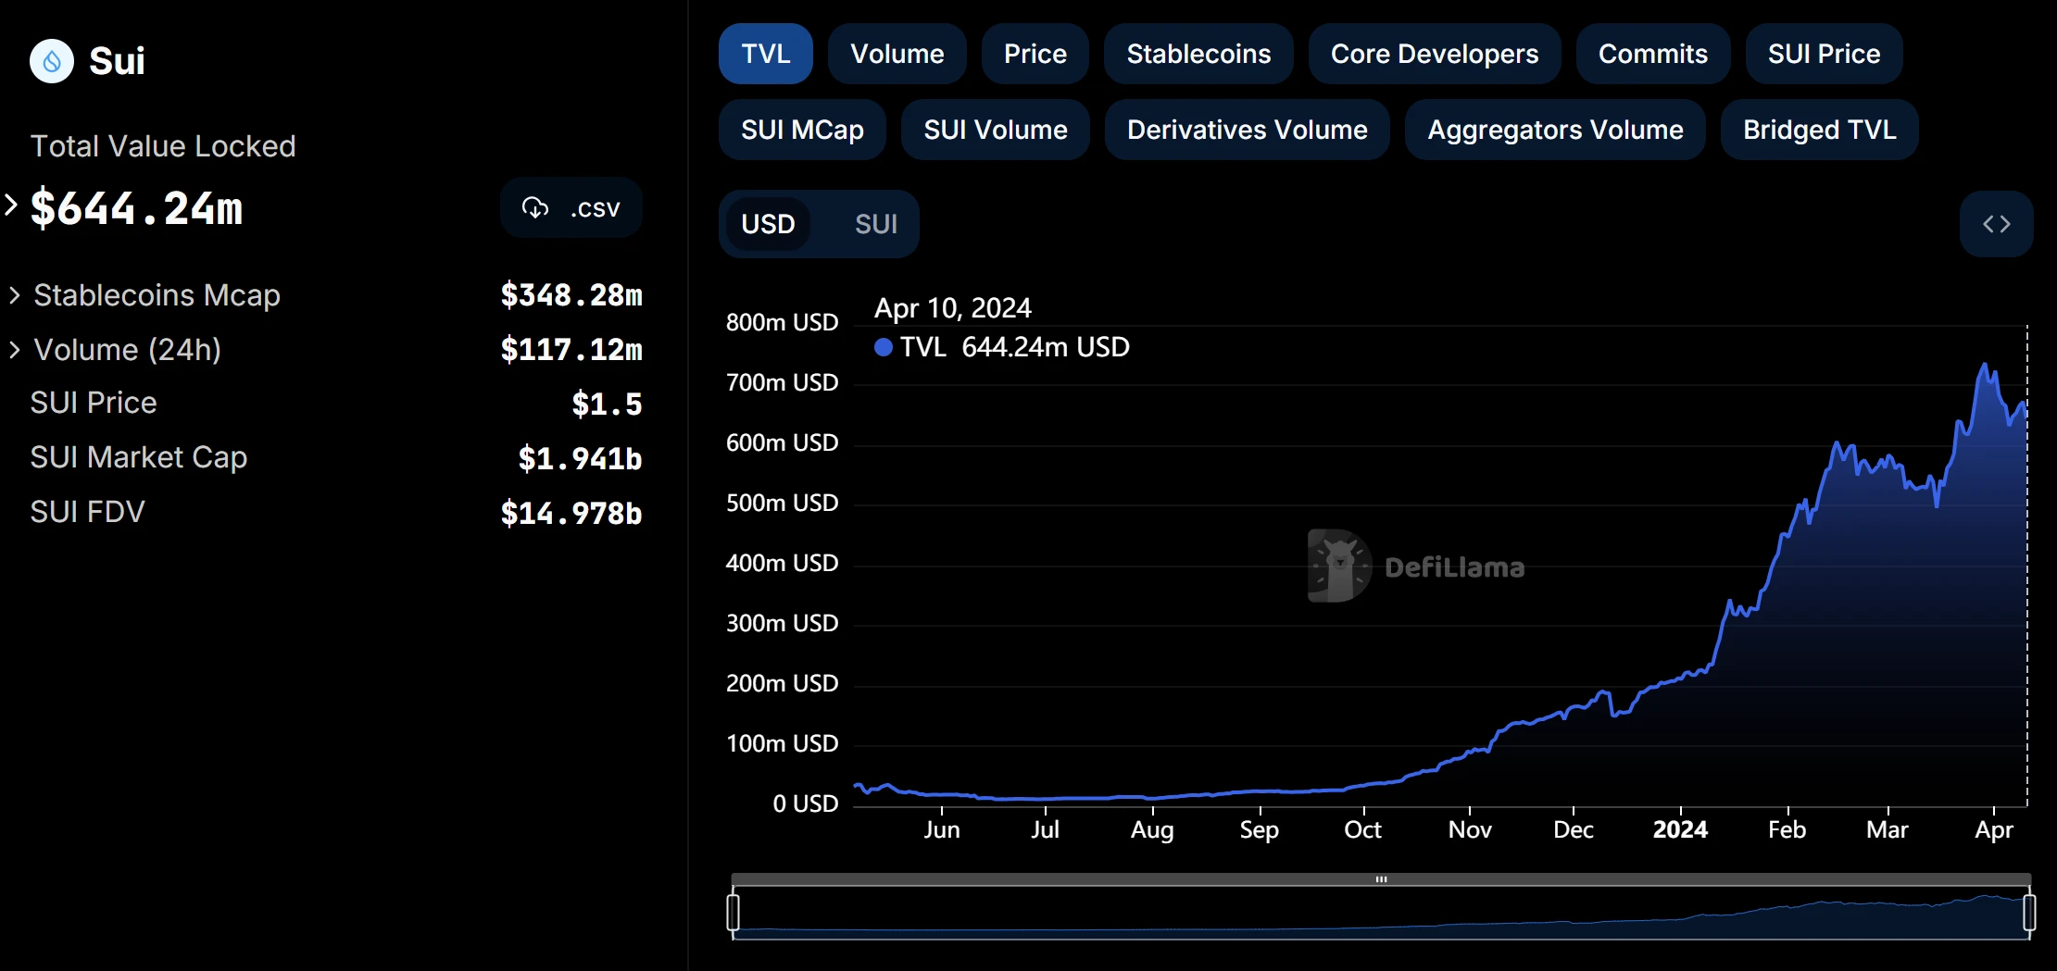Click the blue TVL legend dot
2057x971 pixels.
coord(884,347)
